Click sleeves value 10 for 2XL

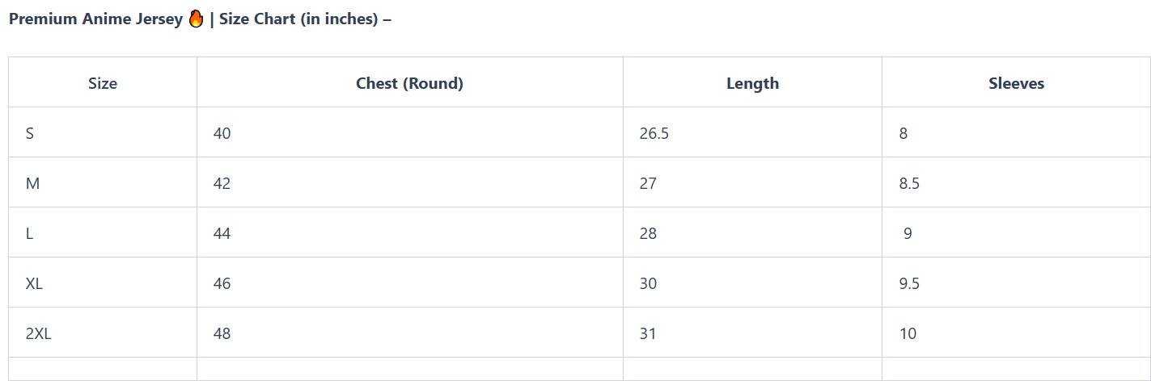coord(908,333)
